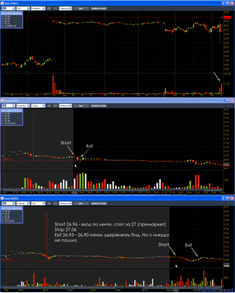This screenshot has width=235, height=293.
Task: Open the DAY interval dropdown in top chart
Action: (x=23, y=9)
